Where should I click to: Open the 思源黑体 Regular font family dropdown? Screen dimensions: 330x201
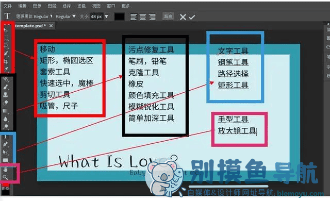click(x=34, y=16)
